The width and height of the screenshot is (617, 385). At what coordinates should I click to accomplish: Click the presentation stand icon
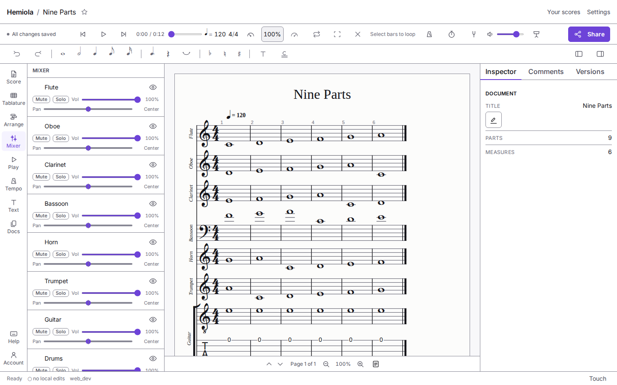click(536, 34)
